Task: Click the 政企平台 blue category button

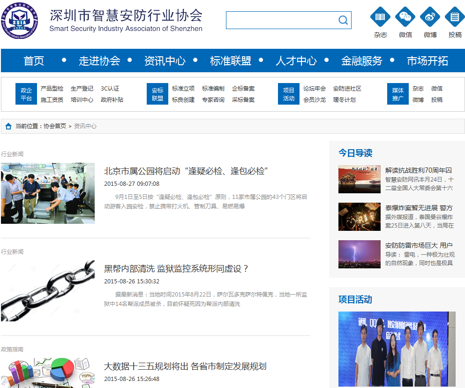Action: 26,94
